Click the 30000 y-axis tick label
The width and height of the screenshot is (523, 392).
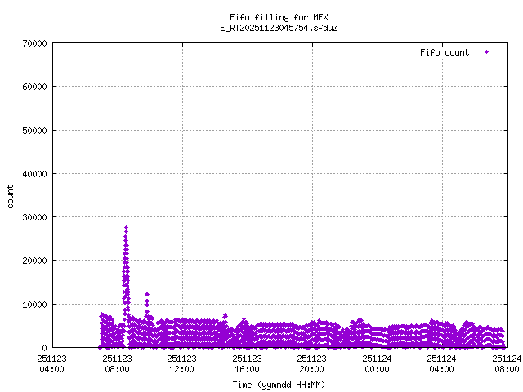(32, 217)
